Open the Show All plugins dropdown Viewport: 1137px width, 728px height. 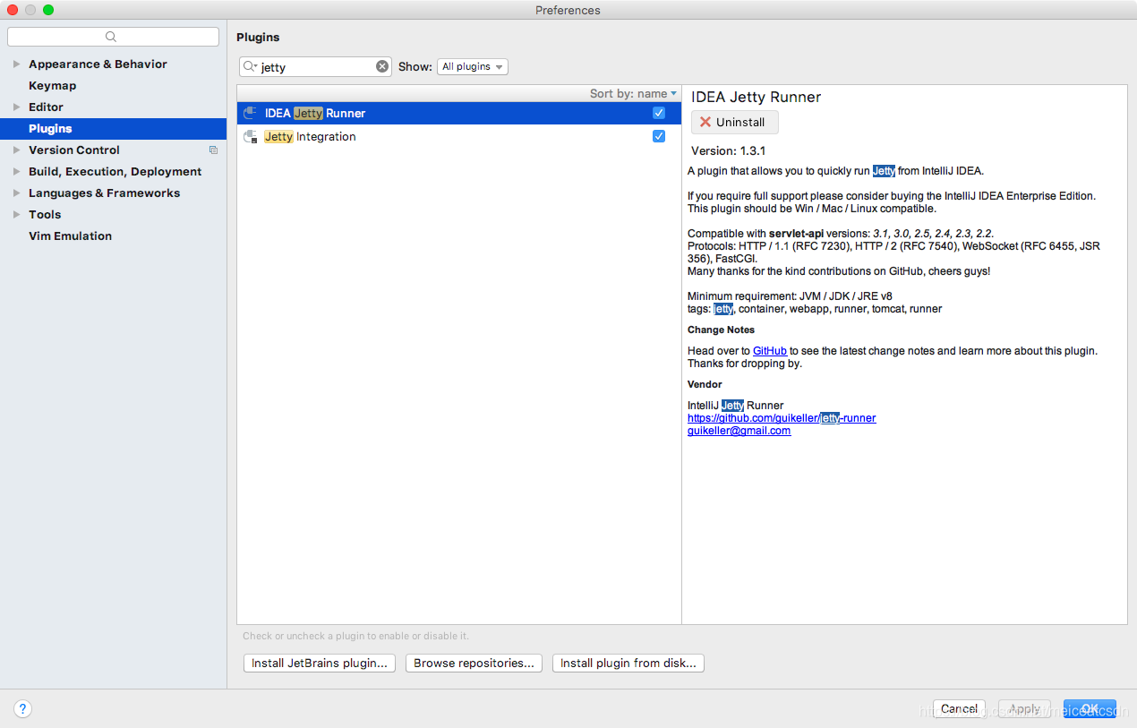point(473,67)
